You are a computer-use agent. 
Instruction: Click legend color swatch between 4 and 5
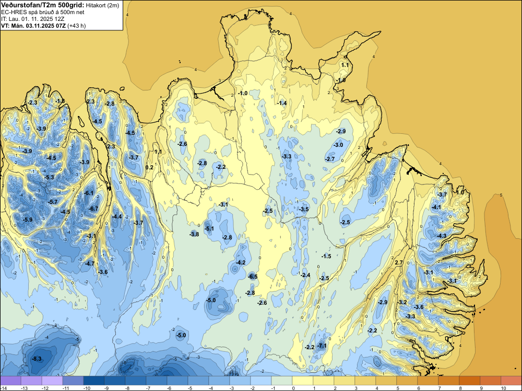(386, 381)
